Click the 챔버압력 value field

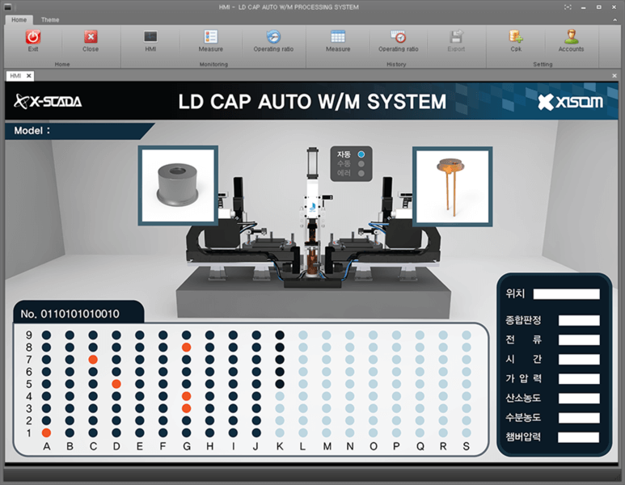point(578,437)
